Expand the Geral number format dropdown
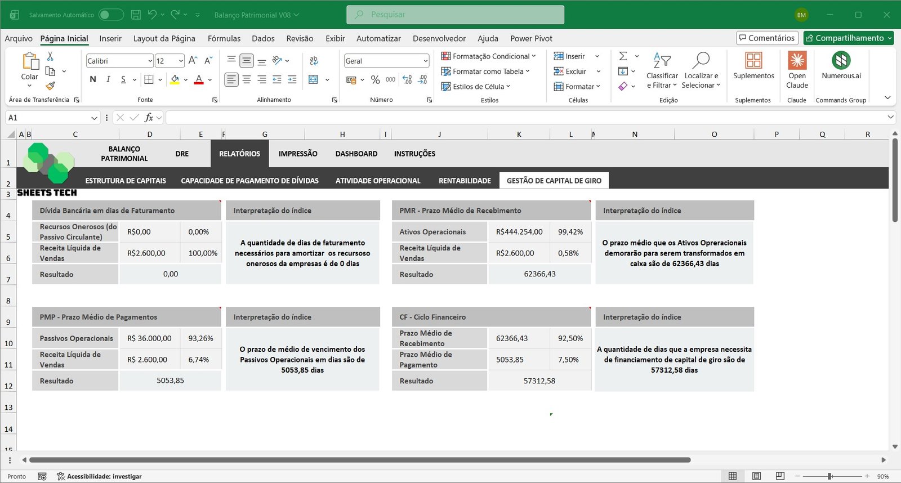This screenshot has width=901, height=483. click(x=425, y=61)
